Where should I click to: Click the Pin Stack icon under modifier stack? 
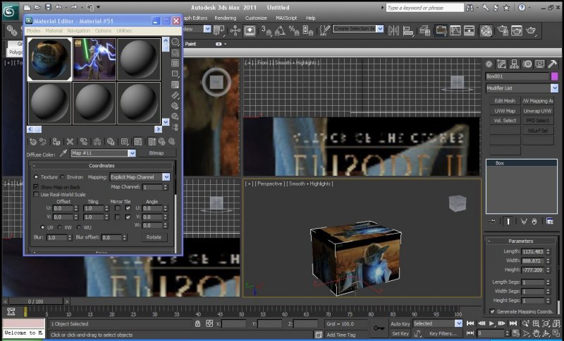pyautogui.click(x=493, y=222)
